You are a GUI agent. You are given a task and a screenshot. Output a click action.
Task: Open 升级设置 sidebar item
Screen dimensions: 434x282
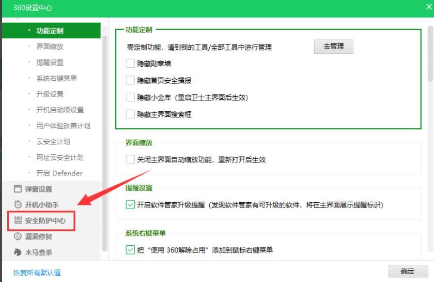(x=50, y=94)
